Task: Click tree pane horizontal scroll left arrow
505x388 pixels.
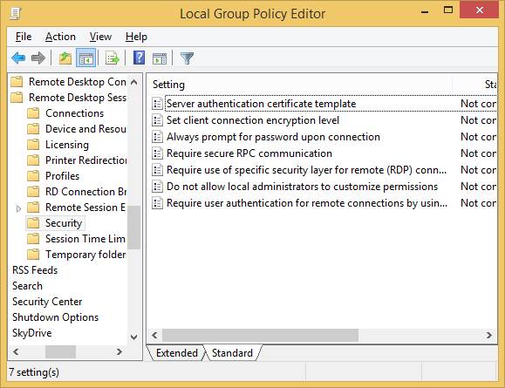Action: click(x=16, y=351)
